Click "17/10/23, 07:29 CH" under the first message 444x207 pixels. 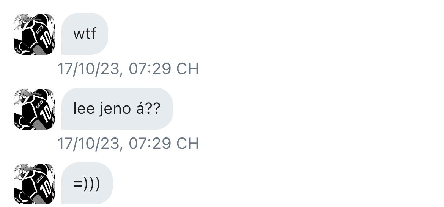point(128,69)
